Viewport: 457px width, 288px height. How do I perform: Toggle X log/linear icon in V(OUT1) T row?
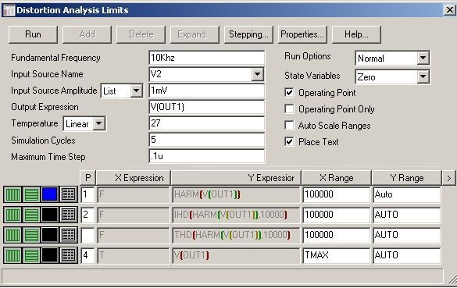[x=12, y=255]
